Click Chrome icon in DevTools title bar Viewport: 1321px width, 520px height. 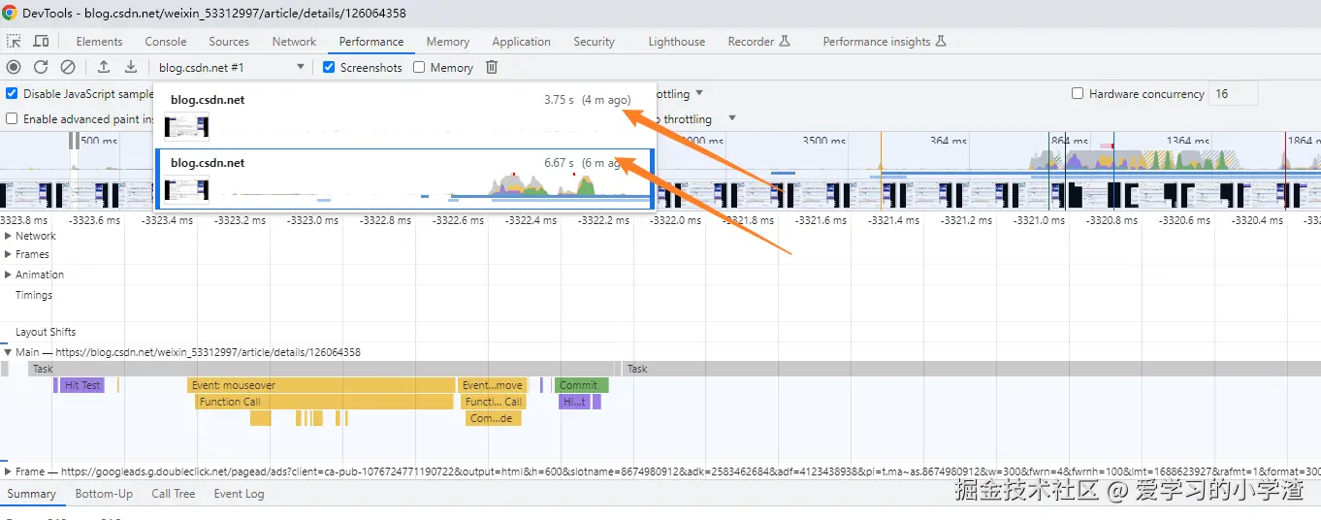[9, 13]
